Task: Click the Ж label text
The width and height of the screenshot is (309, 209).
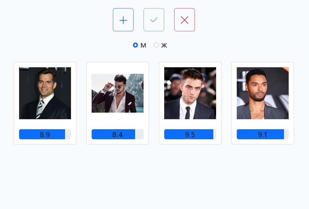Action: pyautogui.click(x=164, y=45)
